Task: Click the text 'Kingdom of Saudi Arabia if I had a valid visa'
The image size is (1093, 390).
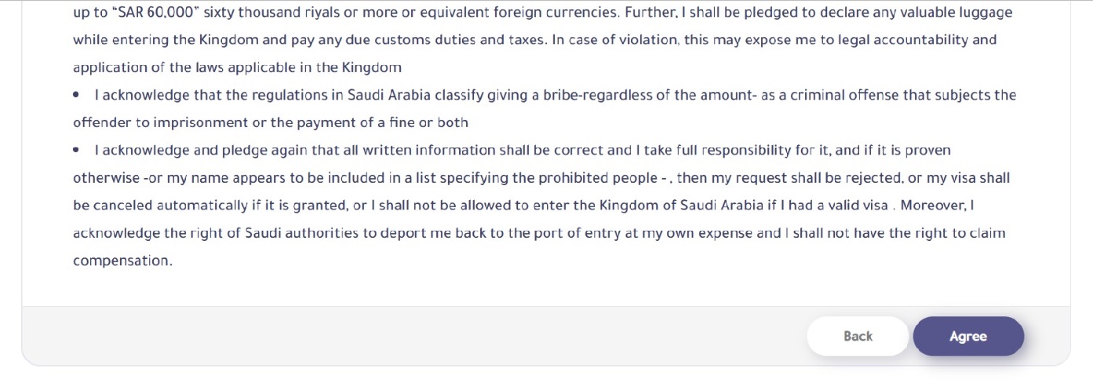Action: [x=744, y=206]
